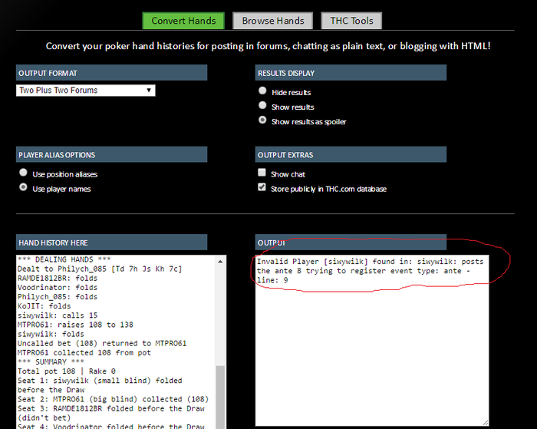Select the Show results radio button
The image size is (537, 429).
point(262,105)
